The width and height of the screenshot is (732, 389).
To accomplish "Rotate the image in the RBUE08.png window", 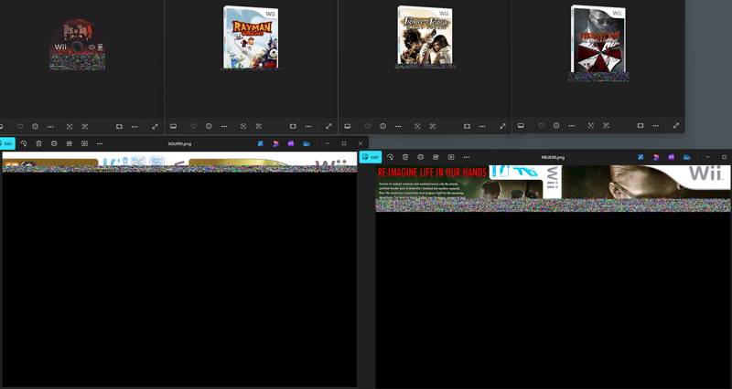I will point(391,157).
